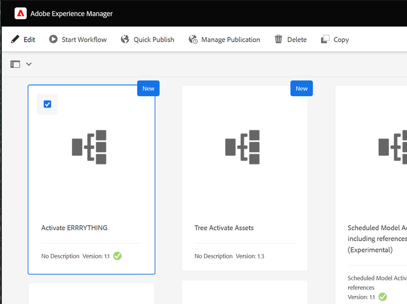Click Version: 1.1 on Activate ERRRYTHING card
Viewport: 407px width, 304px height.
96,256
